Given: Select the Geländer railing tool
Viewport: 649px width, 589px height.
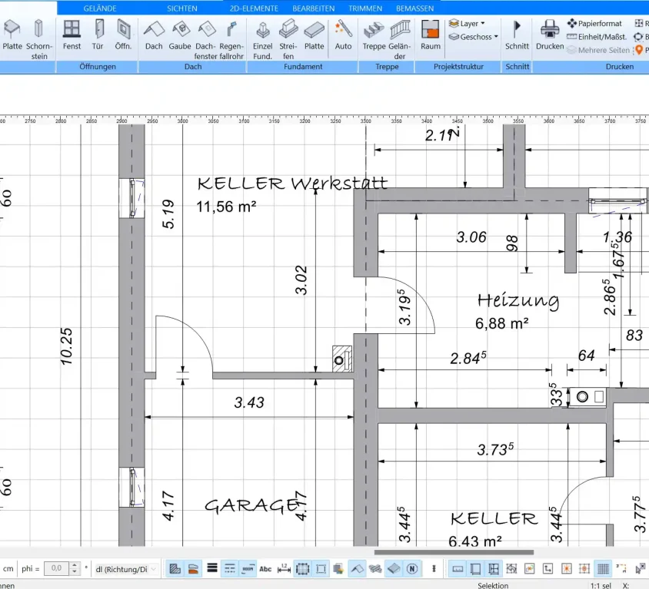Looking at the screenshot, I should [400, 39].
